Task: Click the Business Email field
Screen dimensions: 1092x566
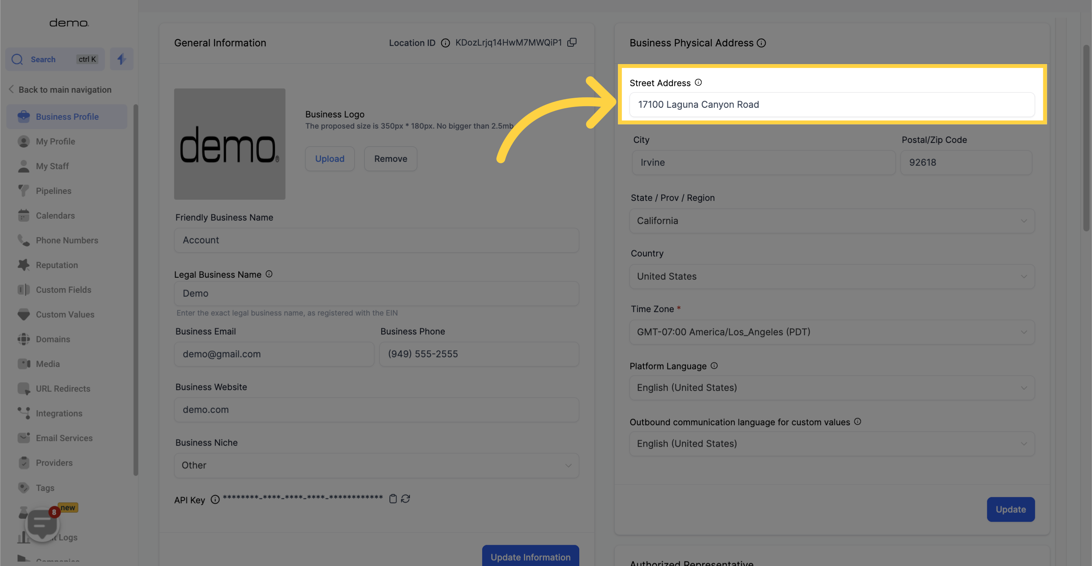Action: click(274, 354)
